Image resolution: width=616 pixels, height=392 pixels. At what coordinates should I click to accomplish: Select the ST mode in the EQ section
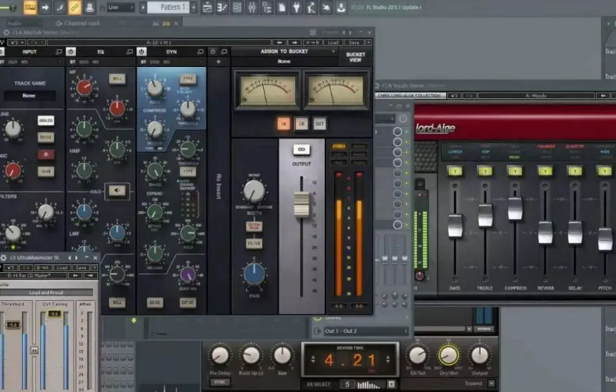(72, 62)
